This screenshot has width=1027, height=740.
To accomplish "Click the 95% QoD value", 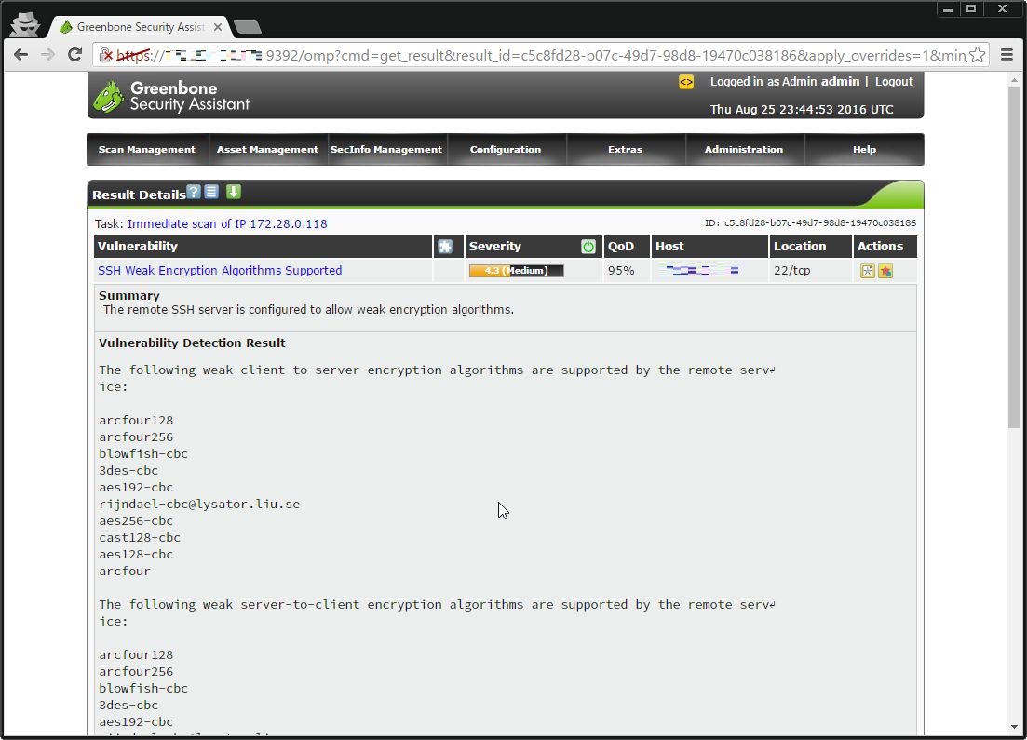I will coord(621,271).
